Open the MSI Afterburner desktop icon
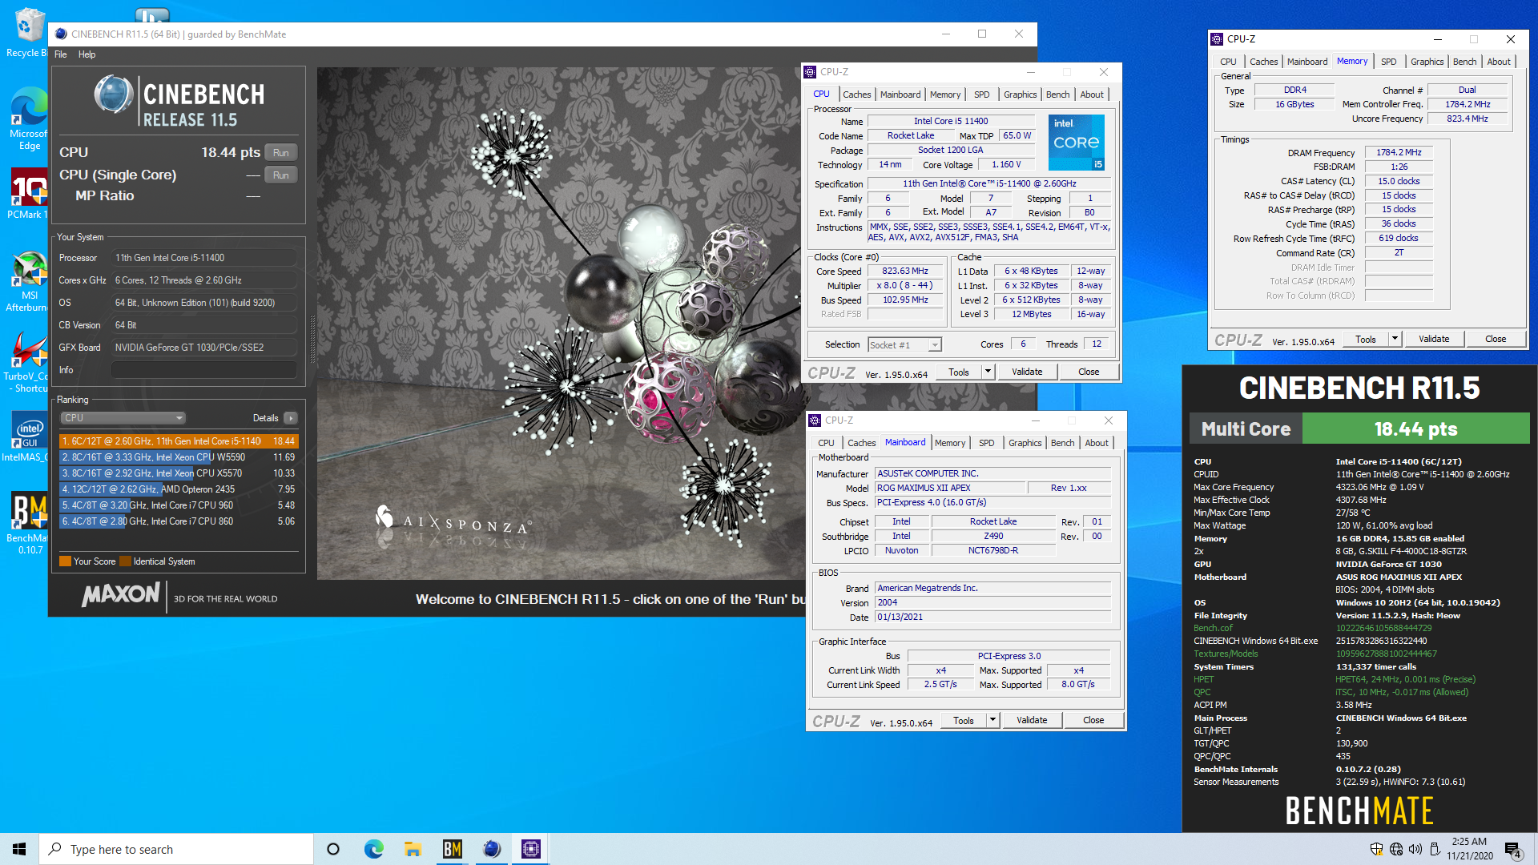 coord(28,282)
